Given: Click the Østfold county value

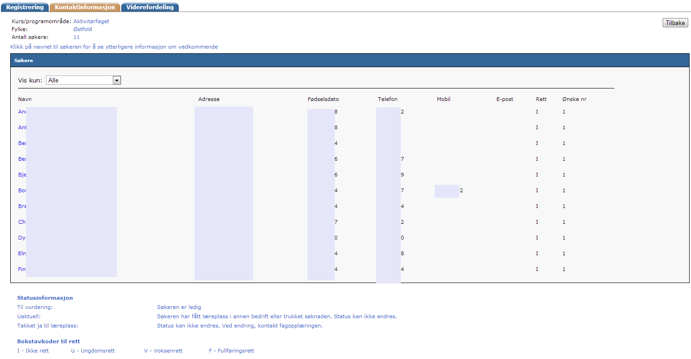Looking at the screenshot, I should click(x=83, y=29).
